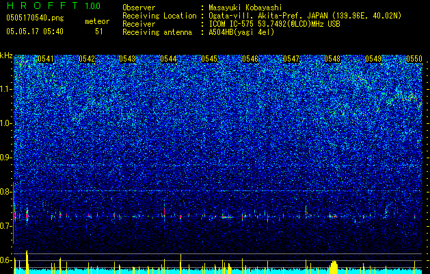Image resolution: width=430 pixels, height=274 pixels.
Task: Click the Observer field label
Action: (139, 8)
